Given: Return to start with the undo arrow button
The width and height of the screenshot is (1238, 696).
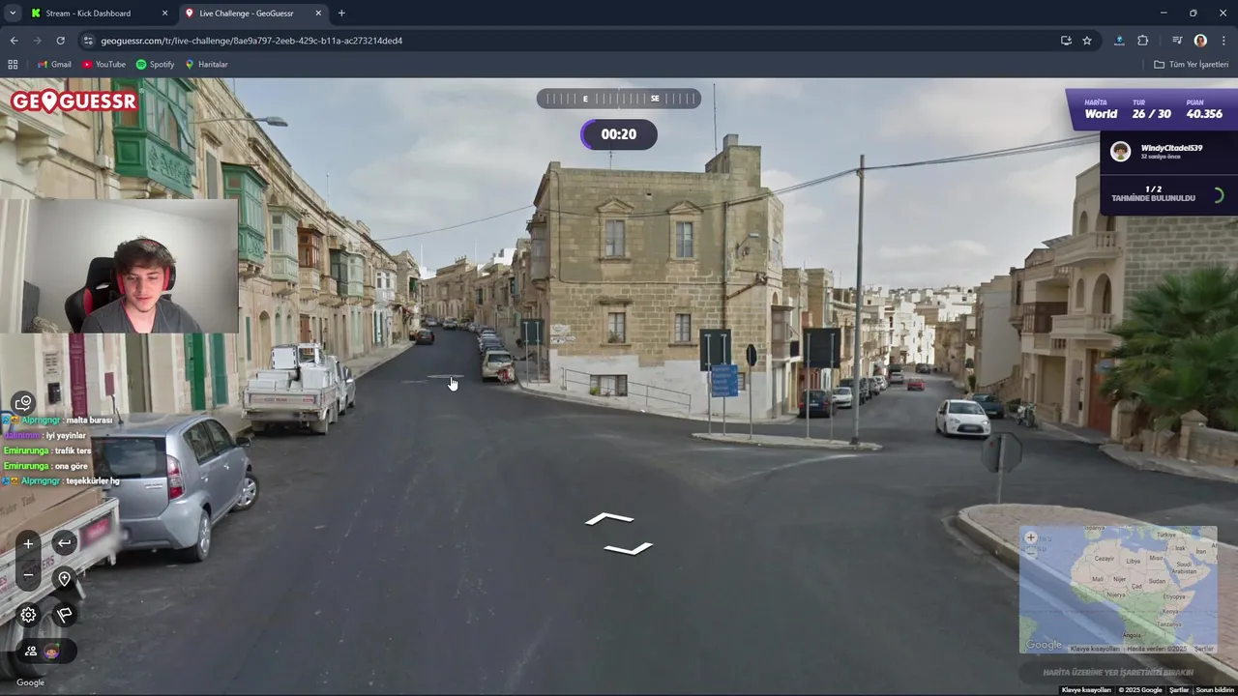Looking at the screenshot, I should pyautogui.click(x=64, y=543).
